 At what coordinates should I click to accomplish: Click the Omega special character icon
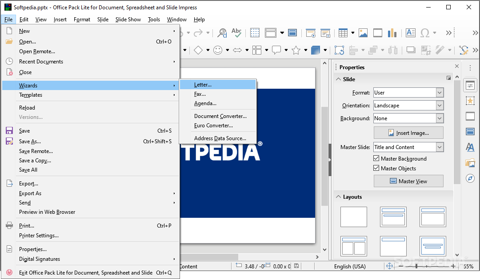(x=425, y=33)
